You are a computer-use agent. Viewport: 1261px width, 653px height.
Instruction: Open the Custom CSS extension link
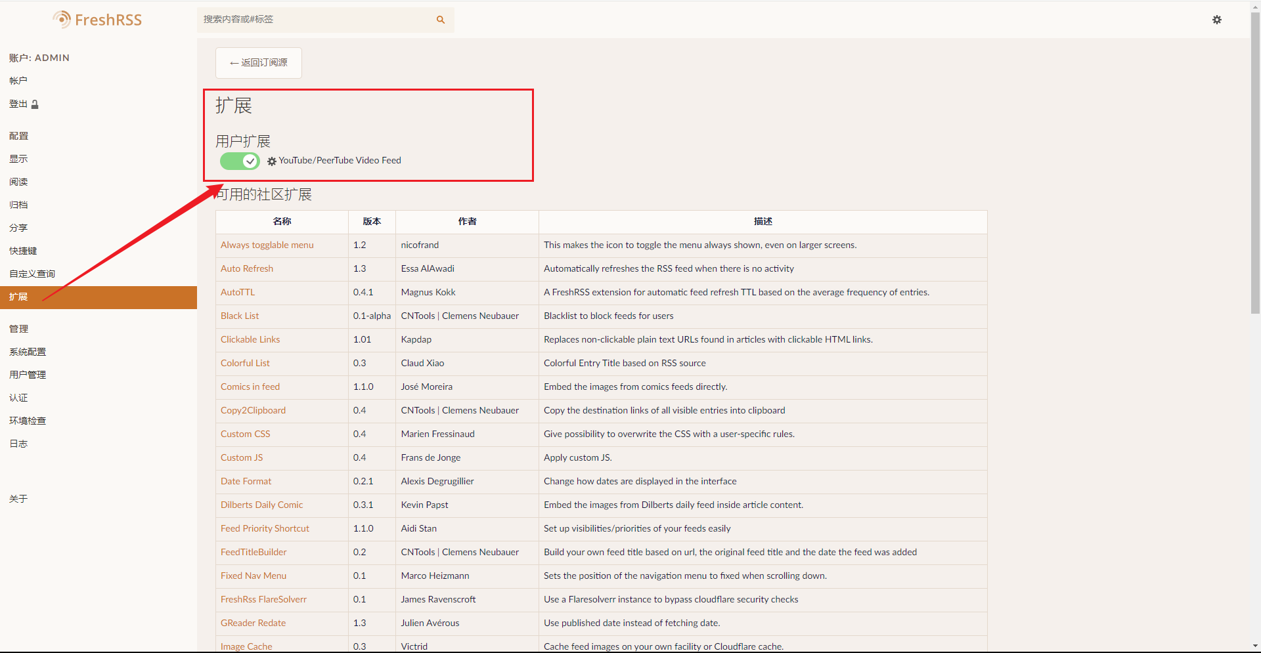coord(245,434)
